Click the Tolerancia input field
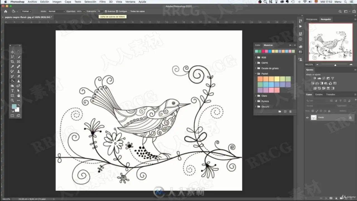The image size is (357, 201). 100,11
